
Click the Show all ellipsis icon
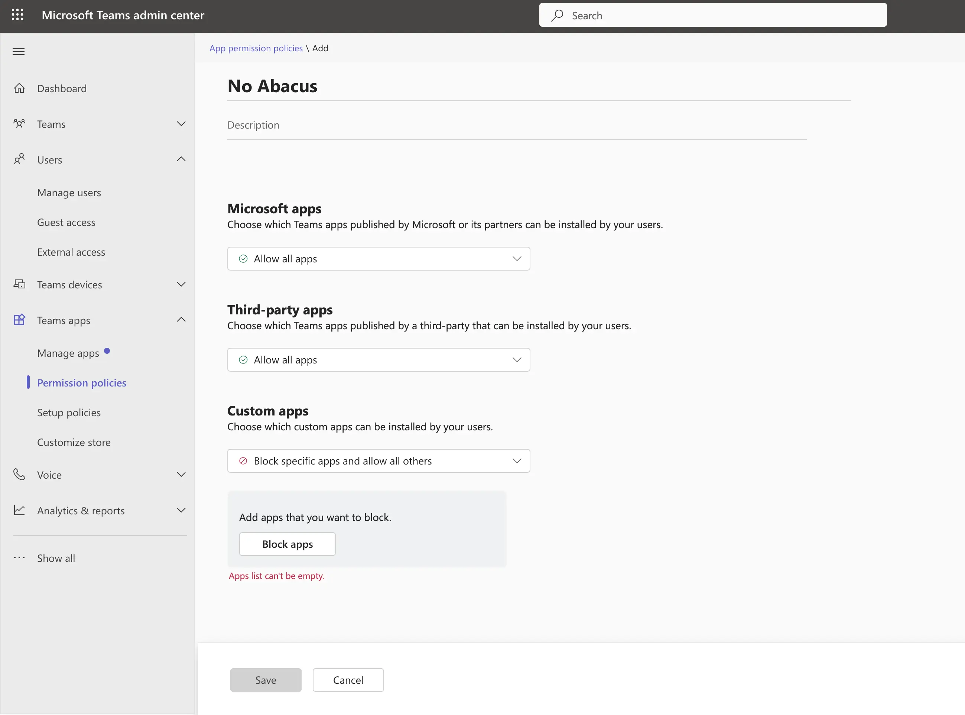pos(19,558)
